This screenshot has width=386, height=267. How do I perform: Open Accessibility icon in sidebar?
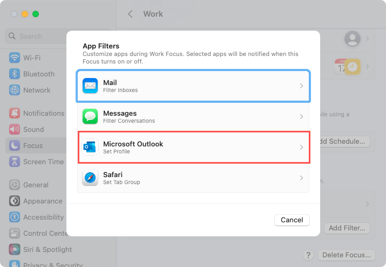15,217
